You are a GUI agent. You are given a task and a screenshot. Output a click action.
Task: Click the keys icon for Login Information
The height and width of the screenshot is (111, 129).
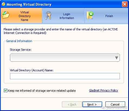click(x=48, y=15)
